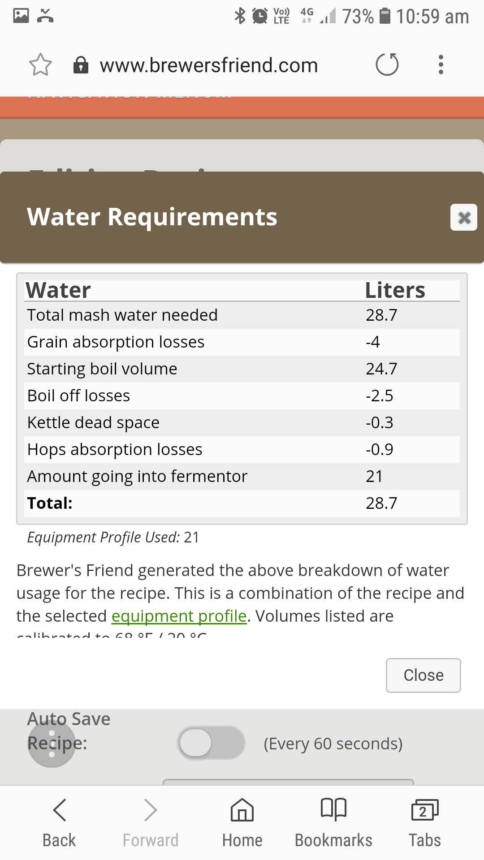
Task: Tap the image notification icon in status bar
Action: [21, 16]
